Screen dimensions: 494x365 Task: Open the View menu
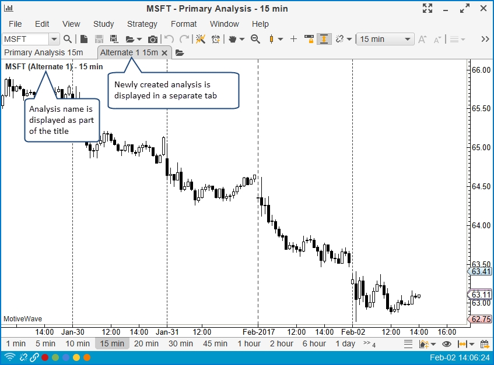coord(71,24)
